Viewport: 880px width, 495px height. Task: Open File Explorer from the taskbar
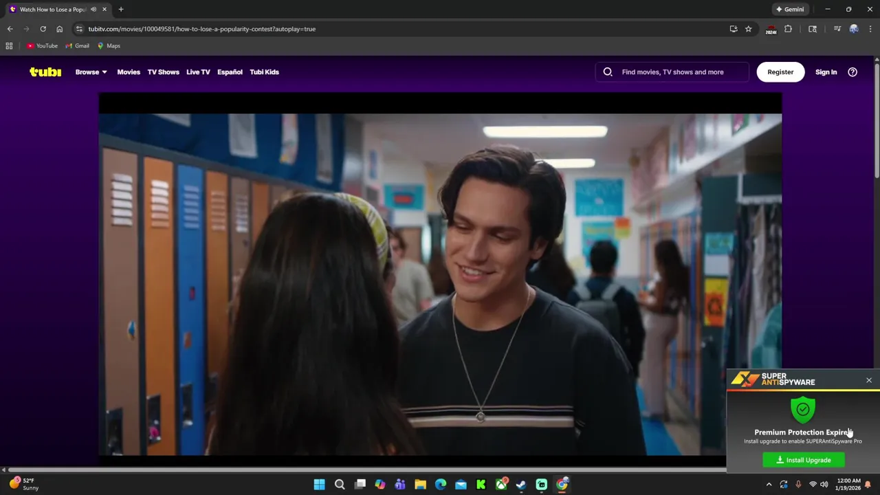[421, 485]
